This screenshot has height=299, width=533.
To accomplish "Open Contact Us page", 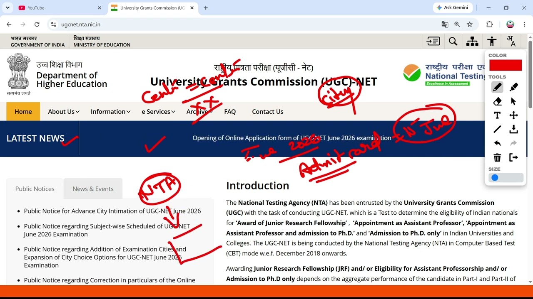I will 268,111.
